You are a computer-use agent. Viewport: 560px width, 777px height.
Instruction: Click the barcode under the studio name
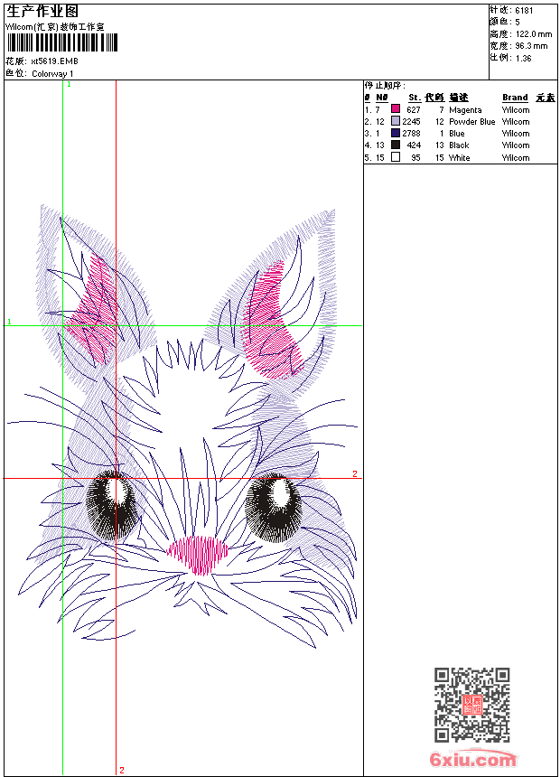click(62, 42)
